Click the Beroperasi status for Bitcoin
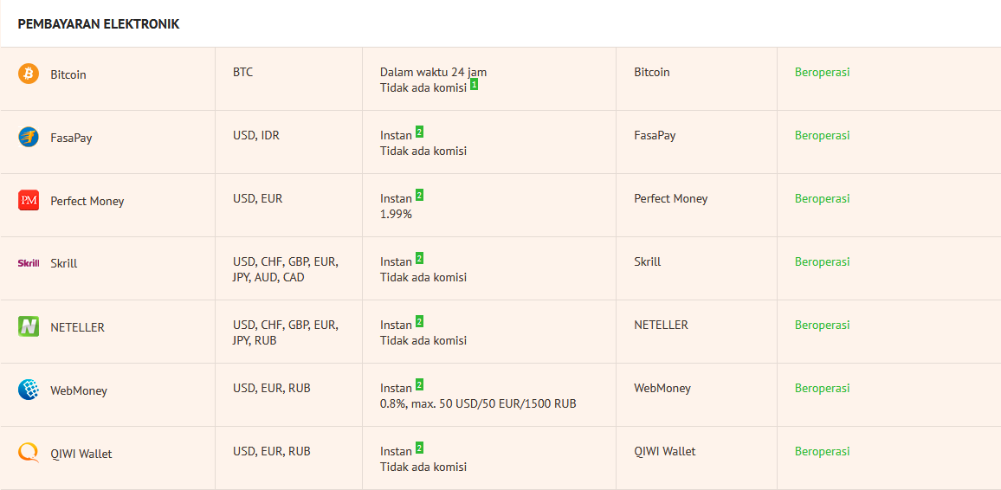 (x=822, y=72)
